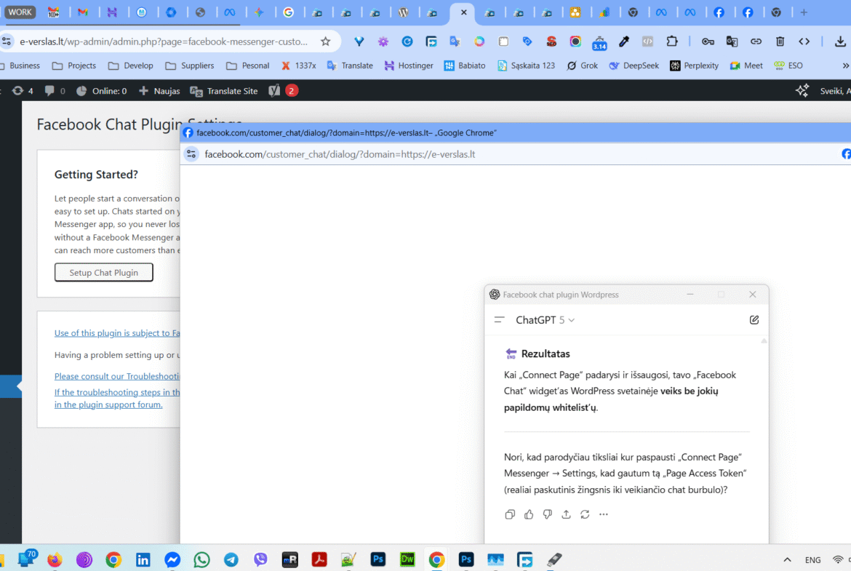This screenshot has width=851, height=571.
Task: Start a new chat with the compose icon
Action: [x=754, y=320]
